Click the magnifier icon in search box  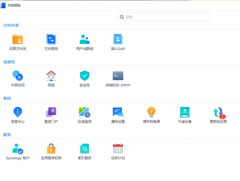(122, 17)
